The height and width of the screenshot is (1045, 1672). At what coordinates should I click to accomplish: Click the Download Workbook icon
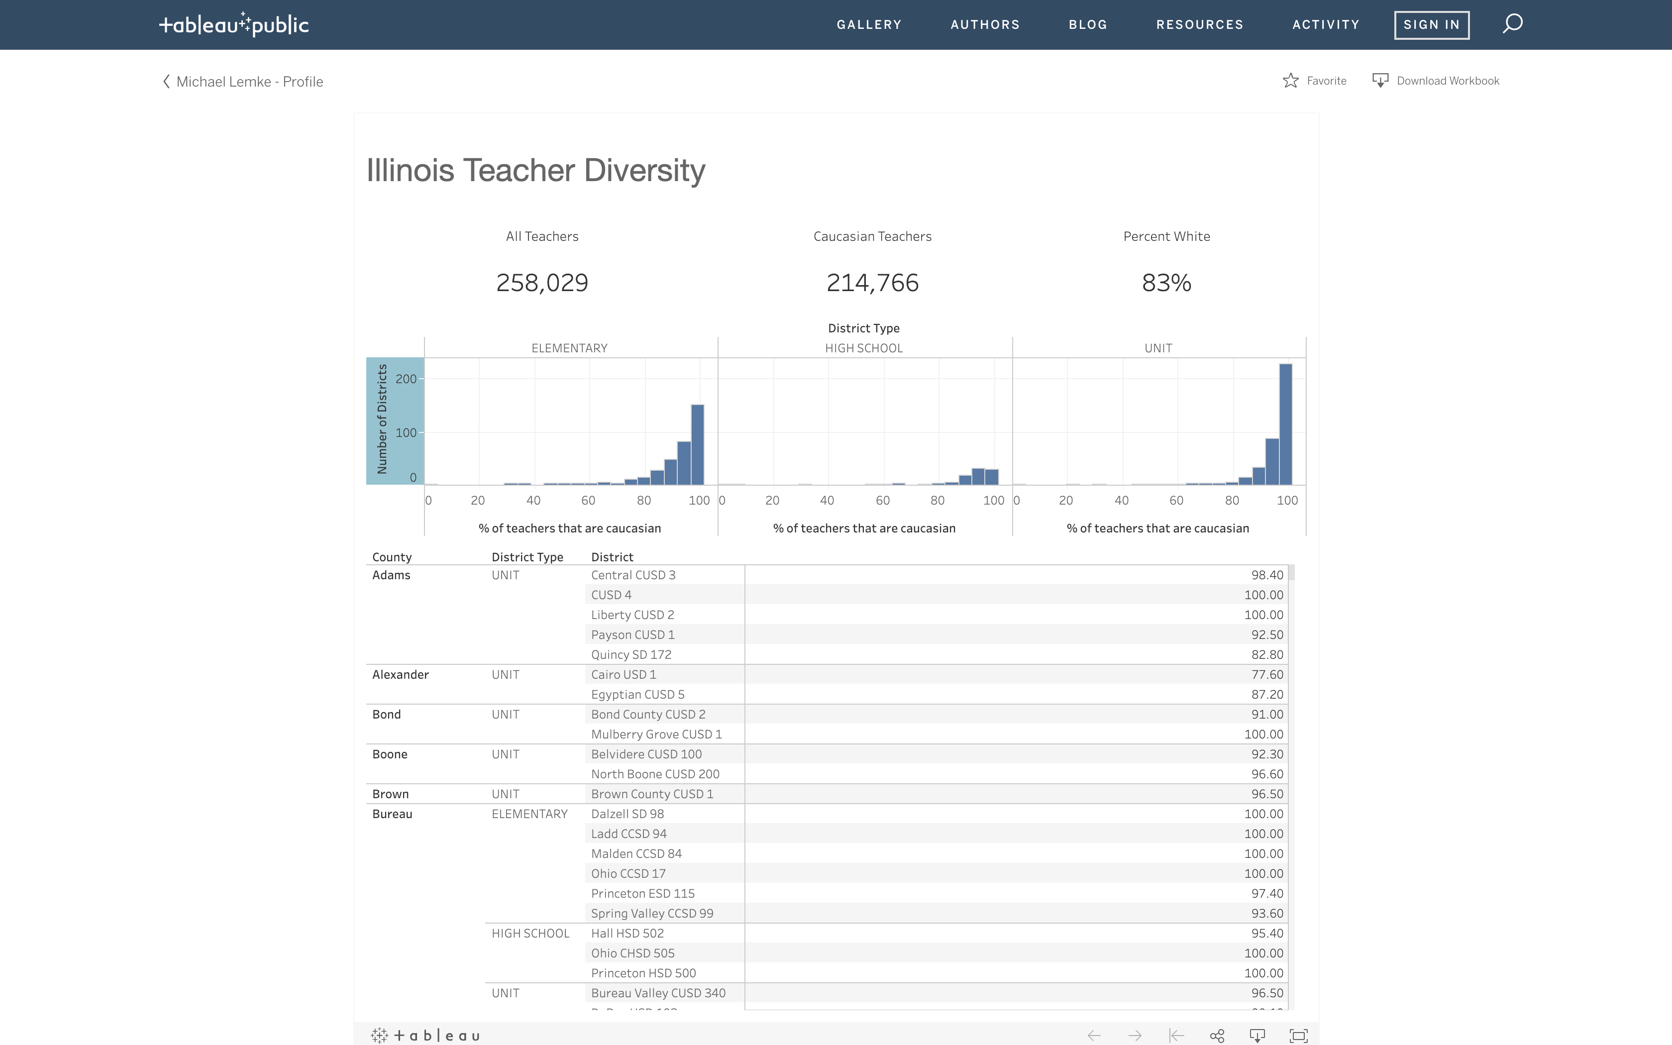pos(1380,81)
